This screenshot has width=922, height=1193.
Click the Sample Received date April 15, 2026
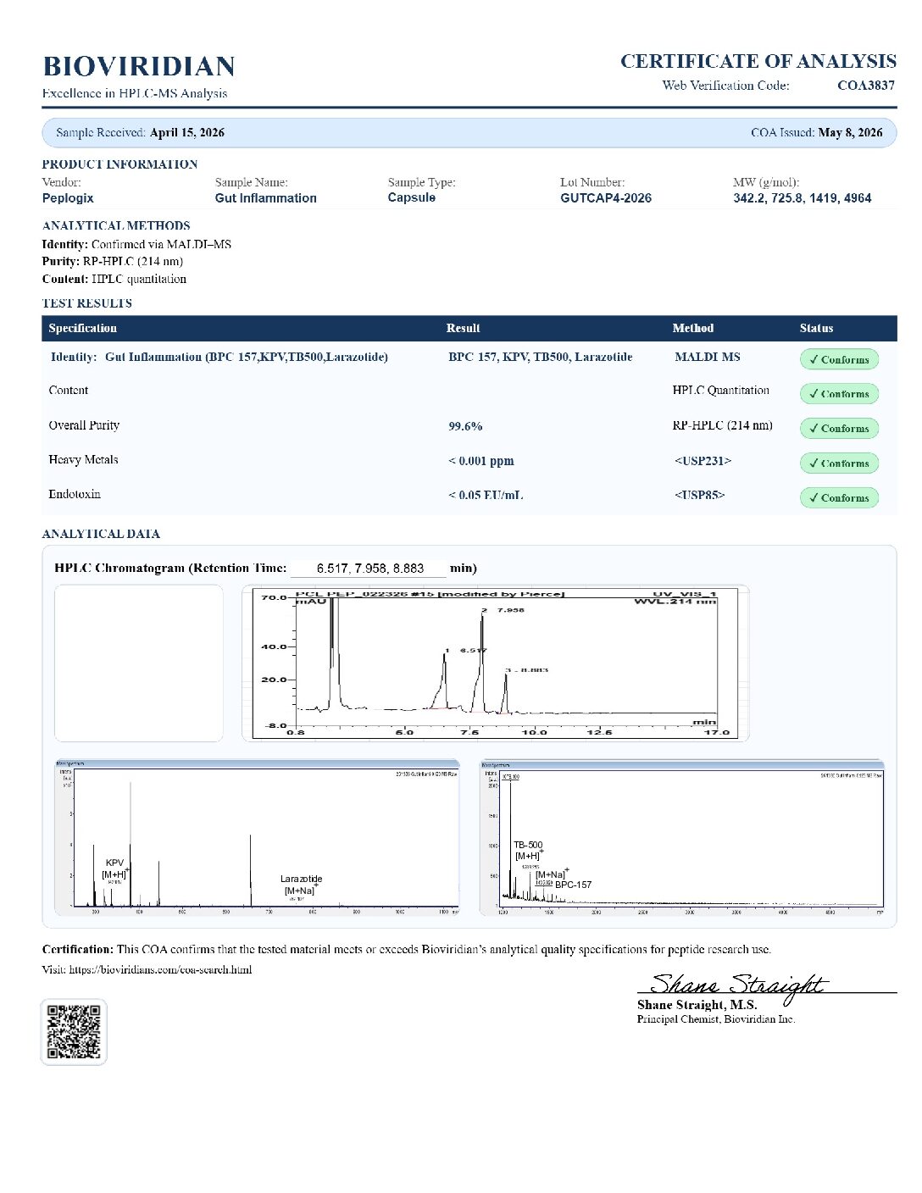click(x=187, y=132)
